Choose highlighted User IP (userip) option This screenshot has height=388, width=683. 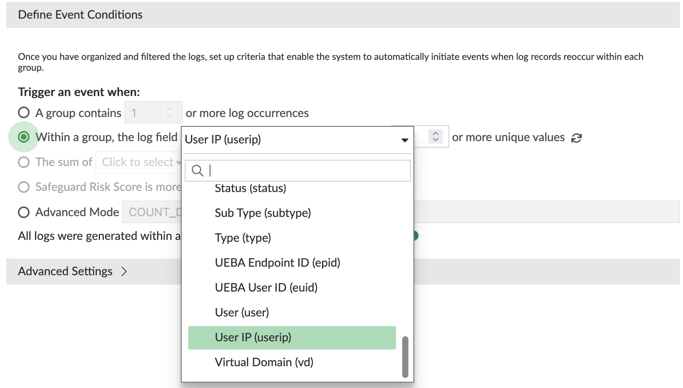pos(292,337)
